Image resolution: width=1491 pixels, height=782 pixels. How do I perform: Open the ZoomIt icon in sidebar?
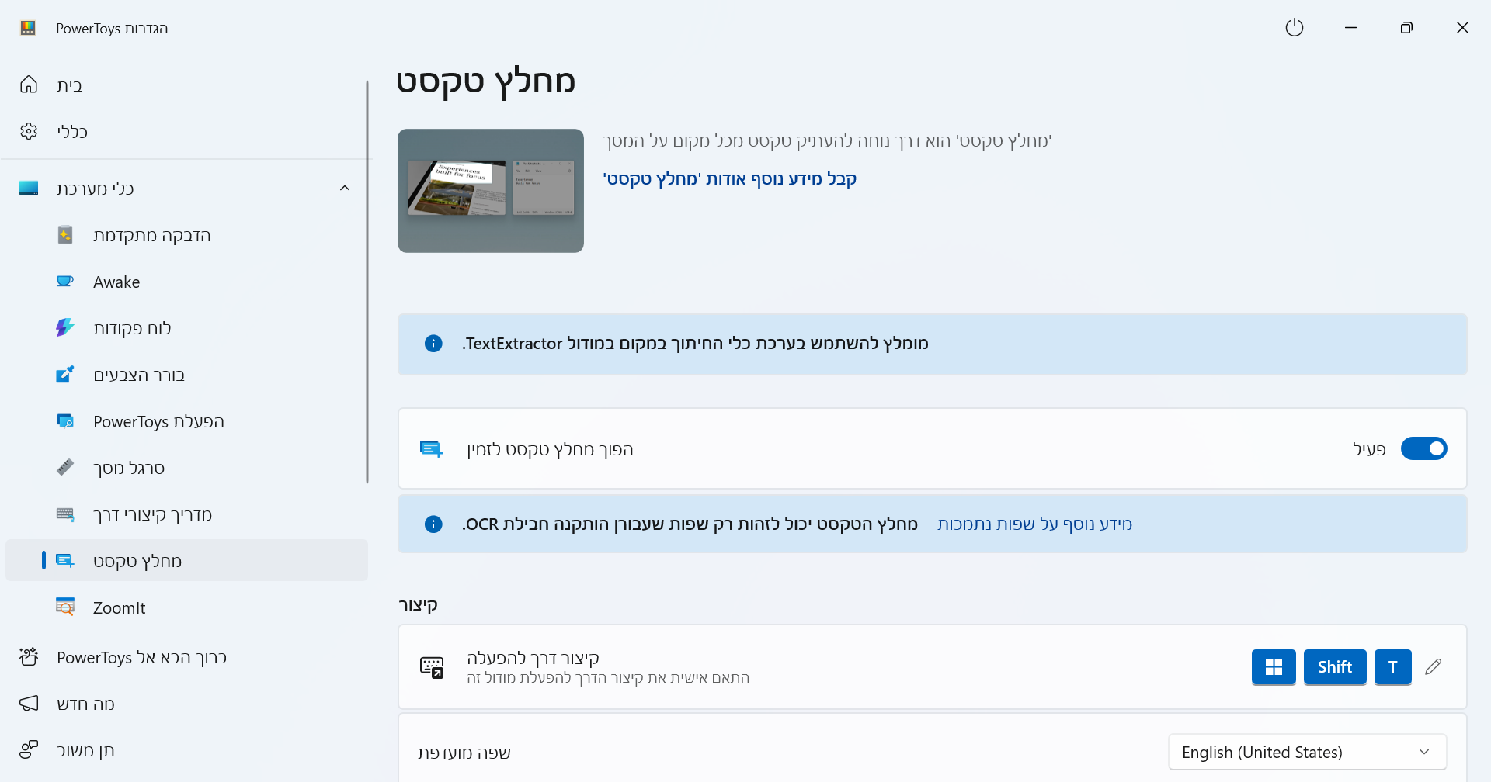point(65,607)
